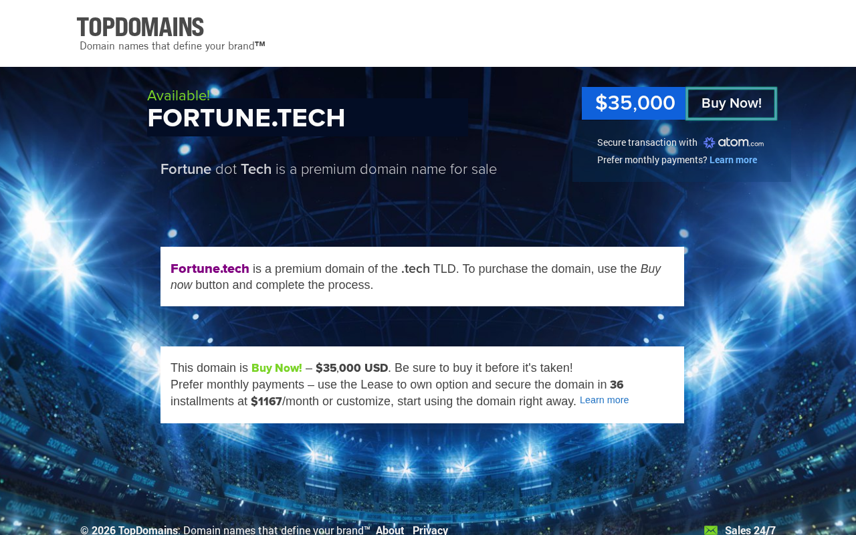Click the $1167/month installment amount
856x535 pixels.
click(266, 401)
